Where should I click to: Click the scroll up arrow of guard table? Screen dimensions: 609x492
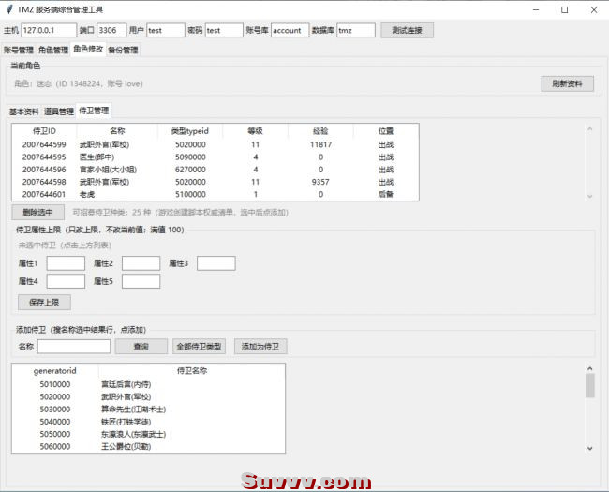coord(589,128)
